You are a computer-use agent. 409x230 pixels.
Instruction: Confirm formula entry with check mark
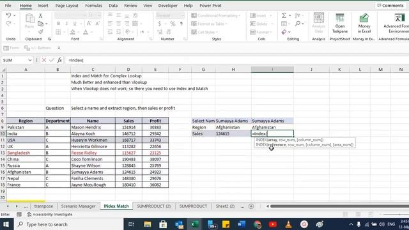click(x=52, y=60)
